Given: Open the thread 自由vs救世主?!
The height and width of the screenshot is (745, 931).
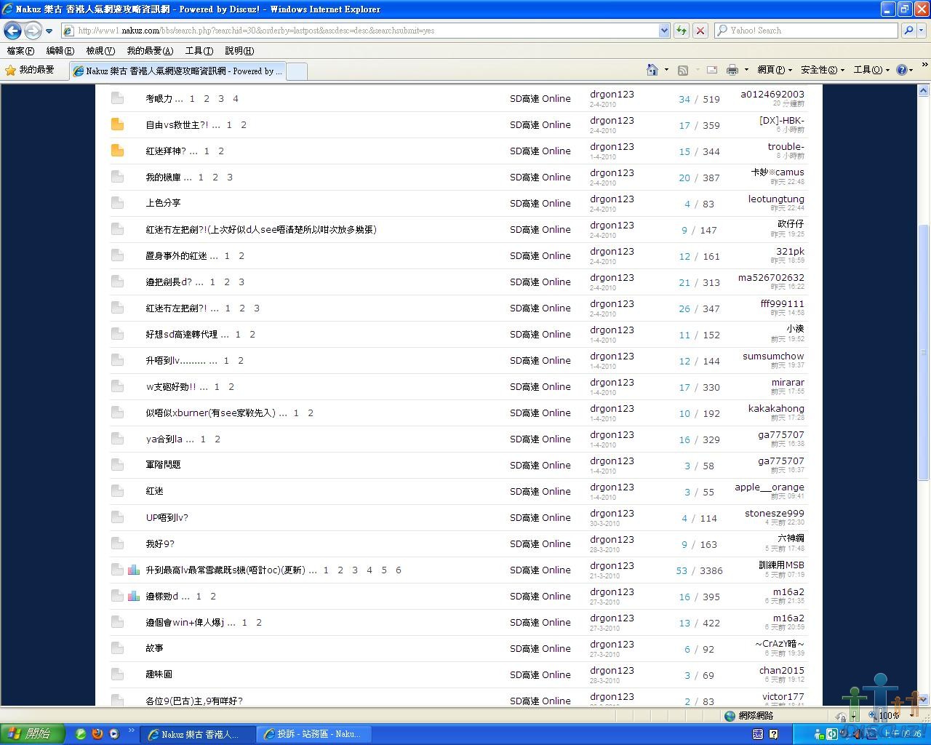Looking at the screenshot, I should [x=177, y=125].
